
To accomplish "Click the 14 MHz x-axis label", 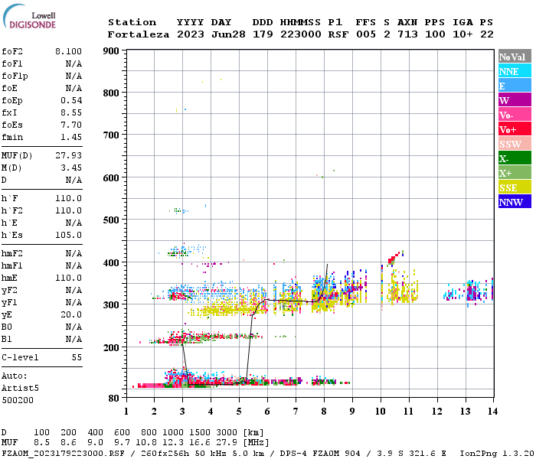I will pos(492,412).
